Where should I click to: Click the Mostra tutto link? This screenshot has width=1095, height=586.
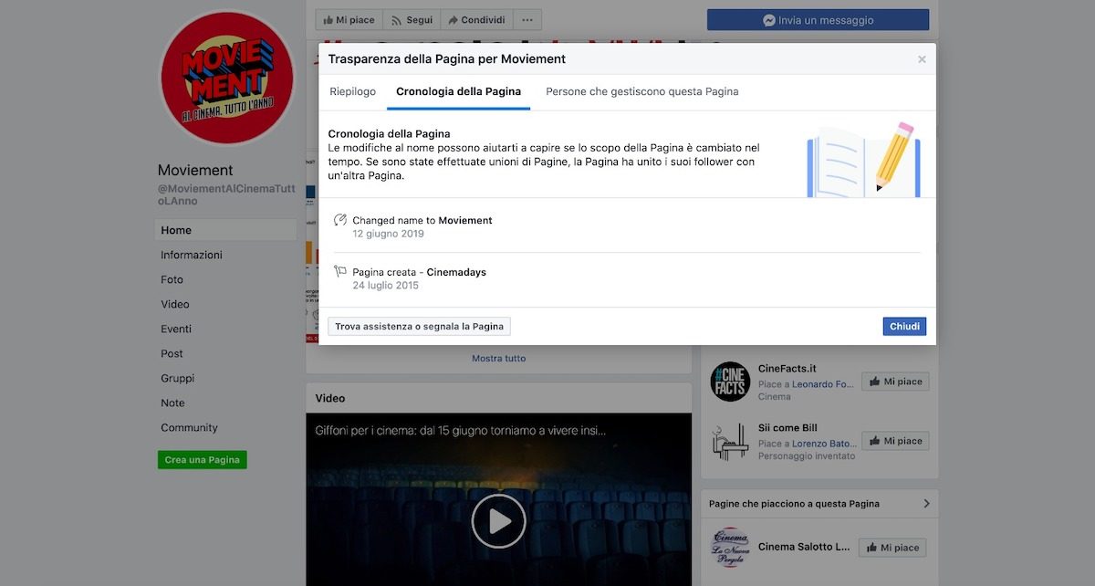pyautogui.click(x=498, y=358)
